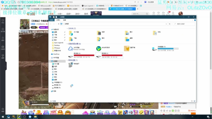
Task: Select FFOutput folder in Quick access
Action: pos(56,48)
